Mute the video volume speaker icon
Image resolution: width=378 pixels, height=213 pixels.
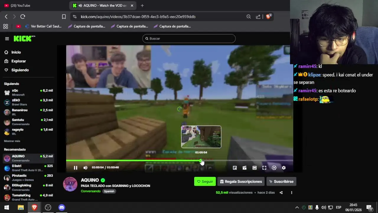coord(85,168)
